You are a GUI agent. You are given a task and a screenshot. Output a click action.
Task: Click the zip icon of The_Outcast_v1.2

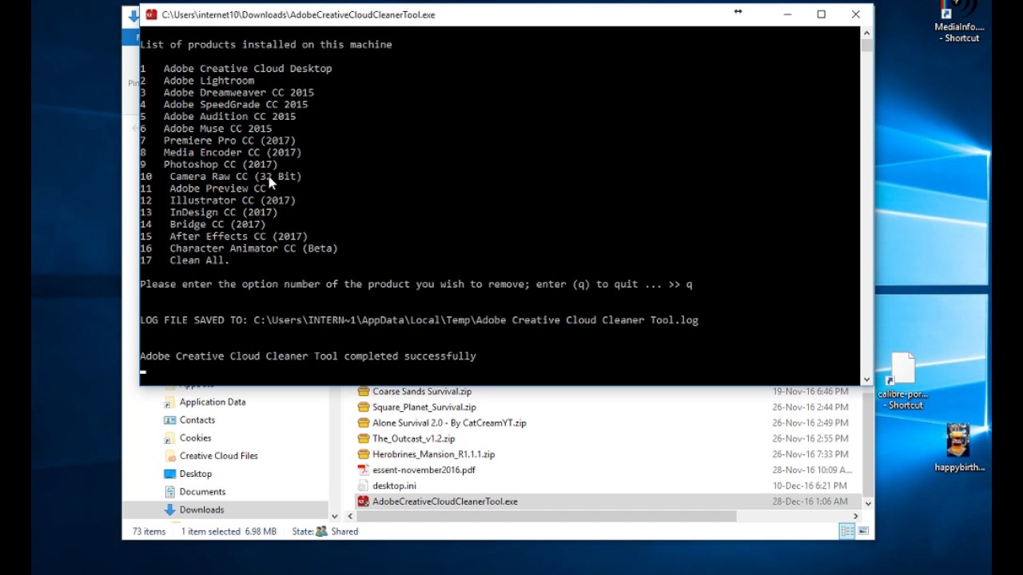(x=364, y=438)
